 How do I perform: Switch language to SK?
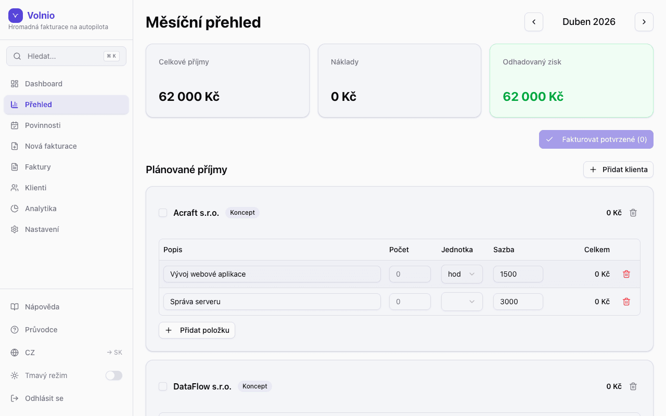tap(114, 352)
